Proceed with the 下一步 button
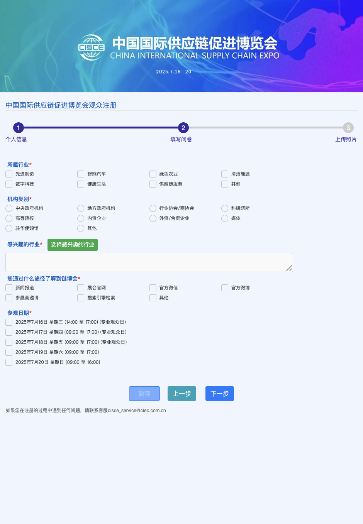This screenshot has height=524, width=363. click(x=219, y=394)
